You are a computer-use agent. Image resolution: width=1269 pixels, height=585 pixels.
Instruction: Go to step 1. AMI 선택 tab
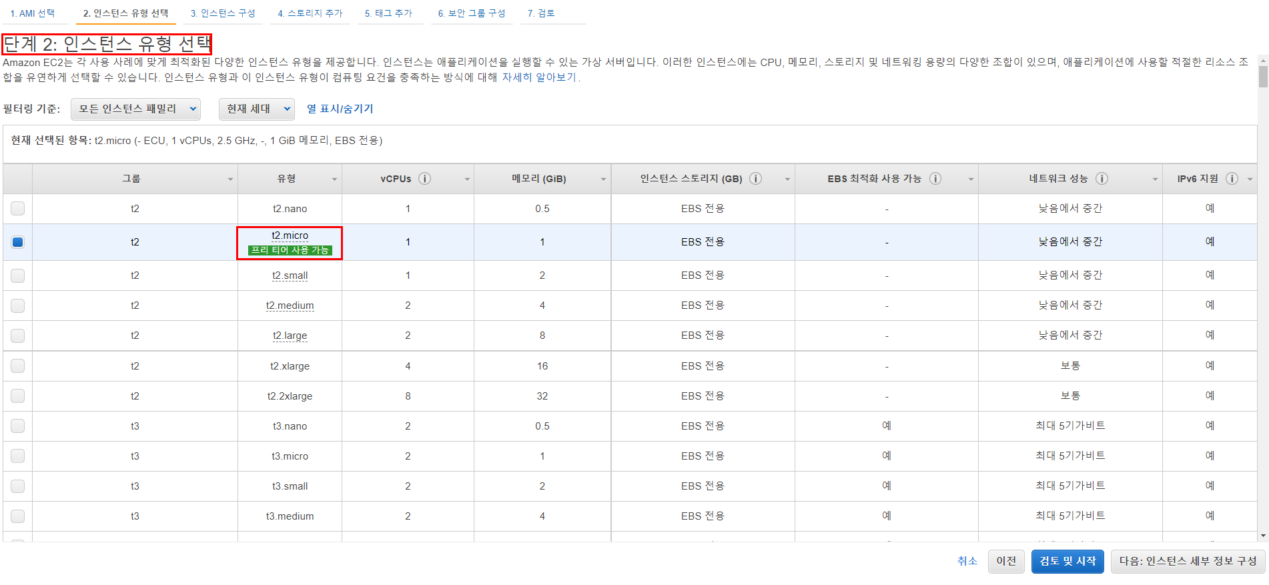[x=33, y=13]
